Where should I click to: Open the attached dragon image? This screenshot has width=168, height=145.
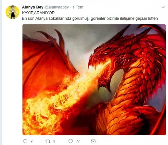pos(94,80)
